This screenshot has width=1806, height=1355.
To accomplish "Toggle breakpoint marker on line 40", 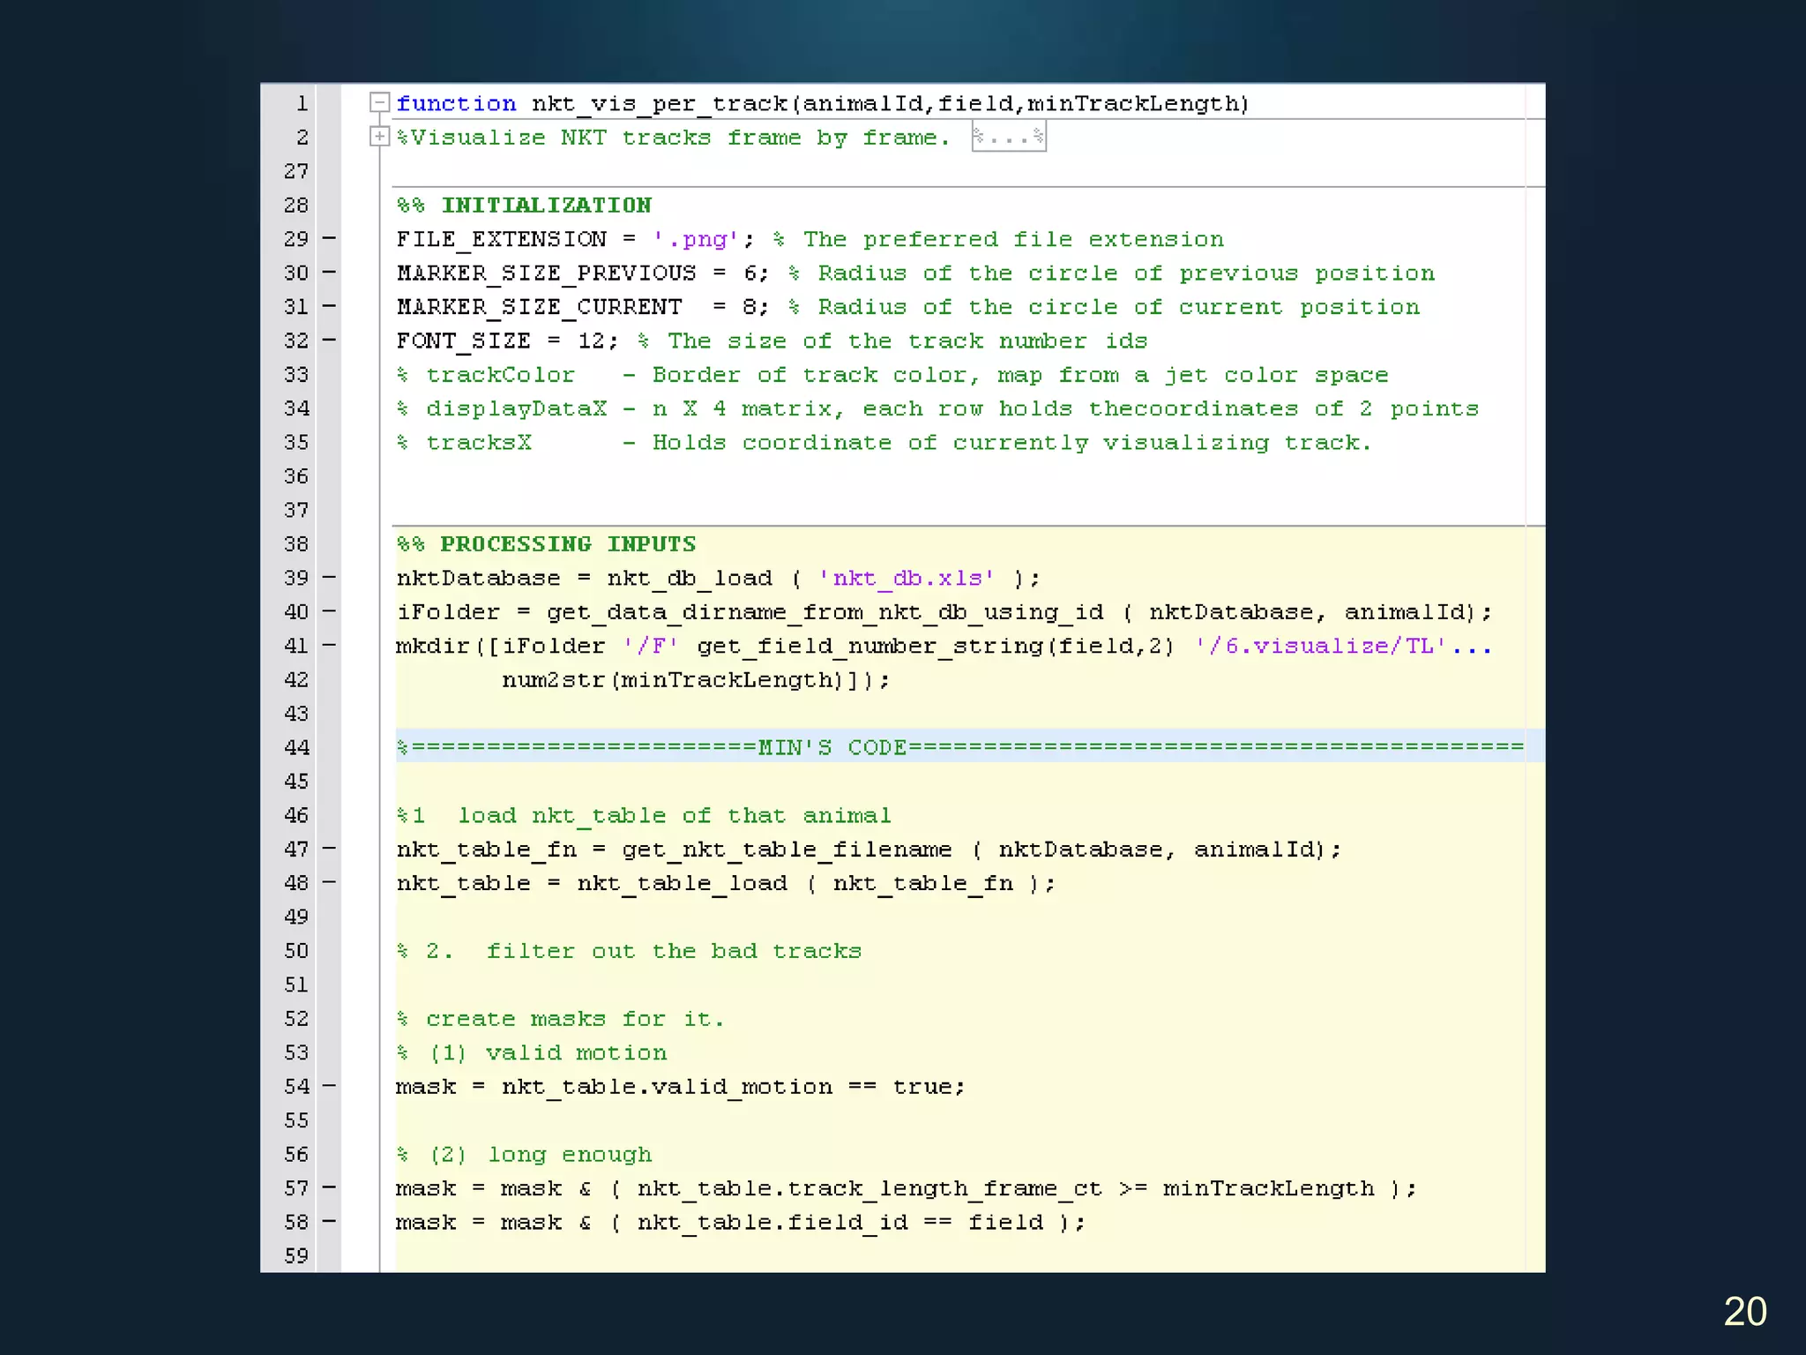I will click(329, 611).
